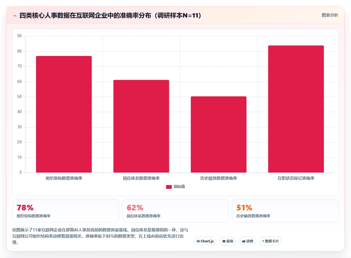
Task: Click the description paragraph below cards
Action: [100, 236]
